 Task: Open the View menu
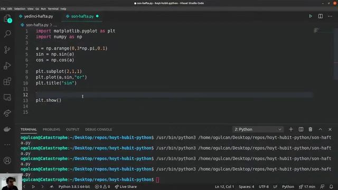pos(30,9)
